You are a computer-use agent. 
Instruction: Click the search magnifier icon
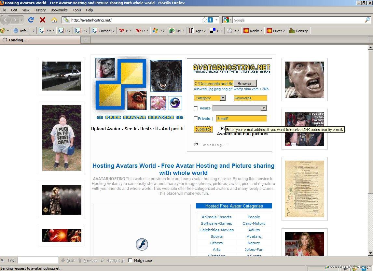pos(367,20)
